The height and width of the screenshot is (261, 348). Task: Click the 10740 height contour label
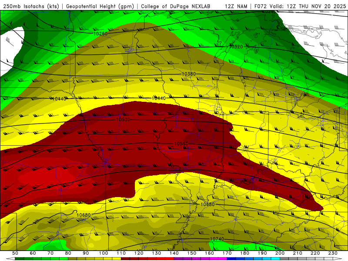(217, 239)
